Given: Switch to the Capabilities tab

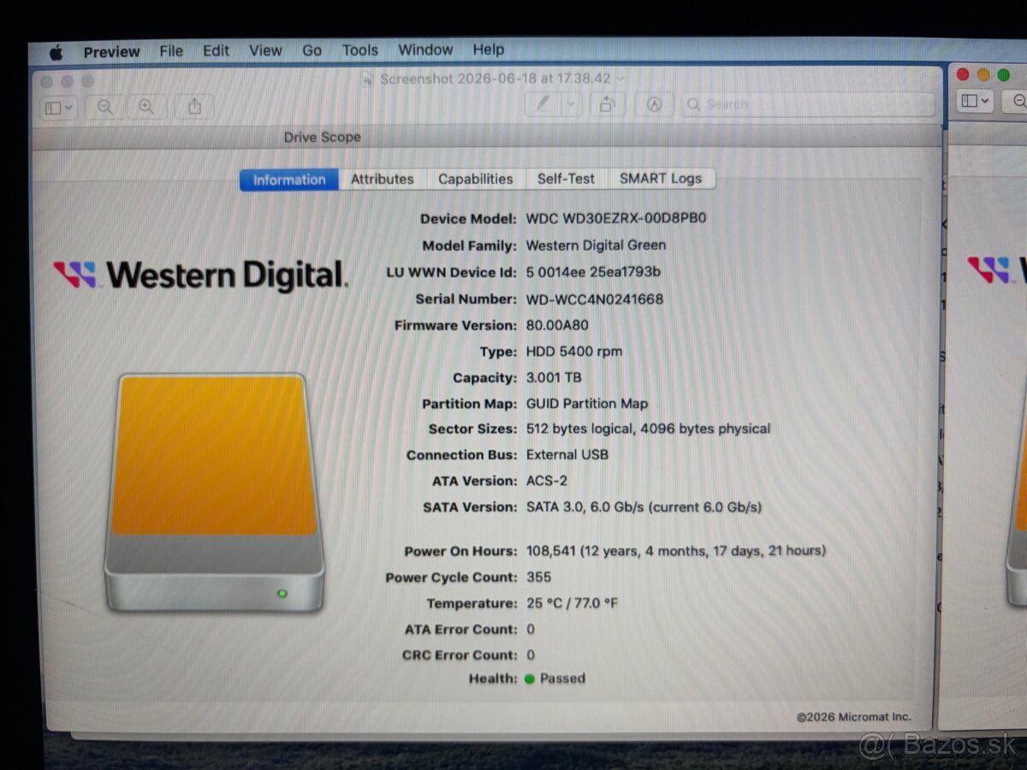Looking at the screenshot, I should pos(475,179).
